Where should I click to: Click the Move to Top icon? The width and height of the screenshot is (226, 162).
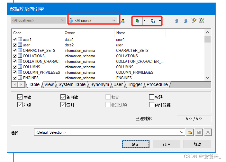coord(176,21)
